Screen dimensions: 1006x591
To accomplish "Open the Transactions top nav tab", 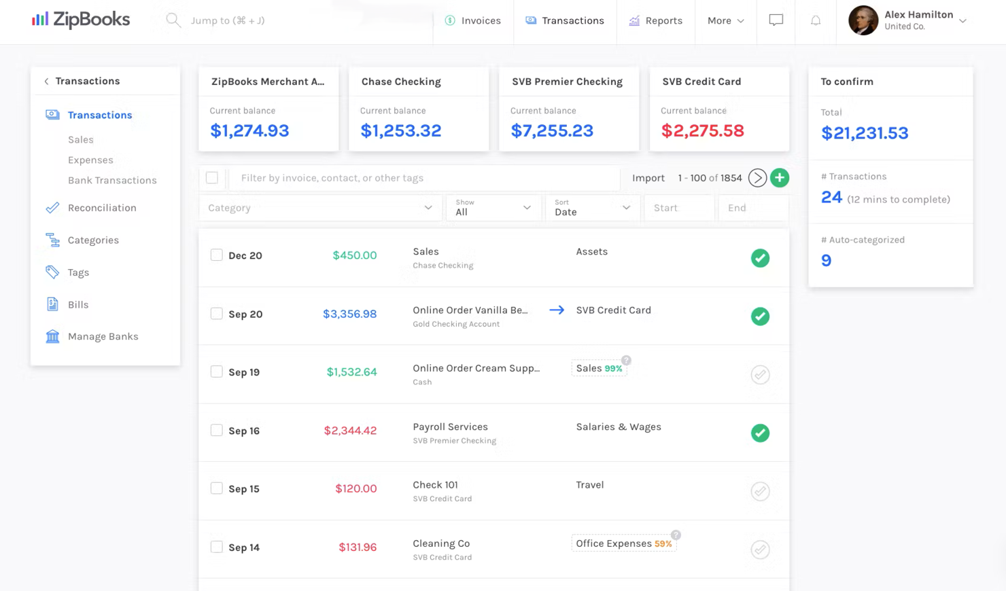I will [x=565, y=20].
